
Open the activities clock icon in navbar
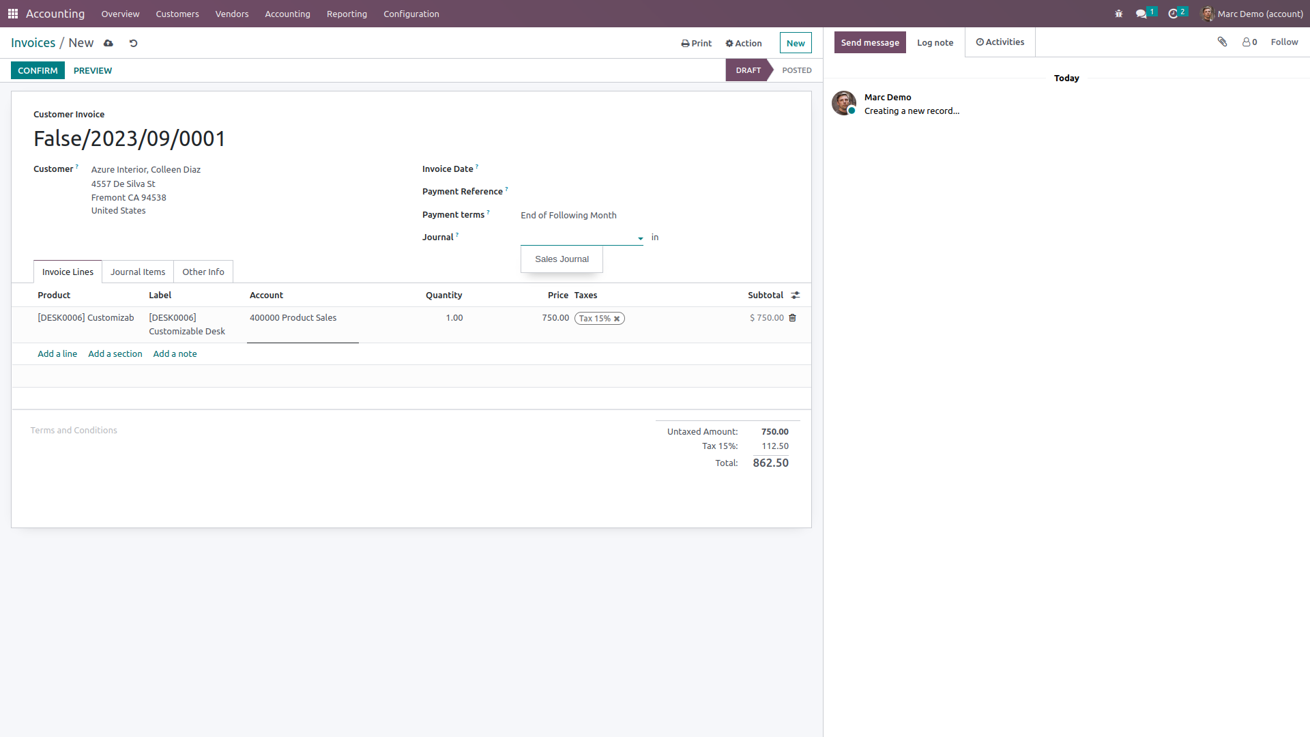pyautogui.click(x=1173, y=14)
